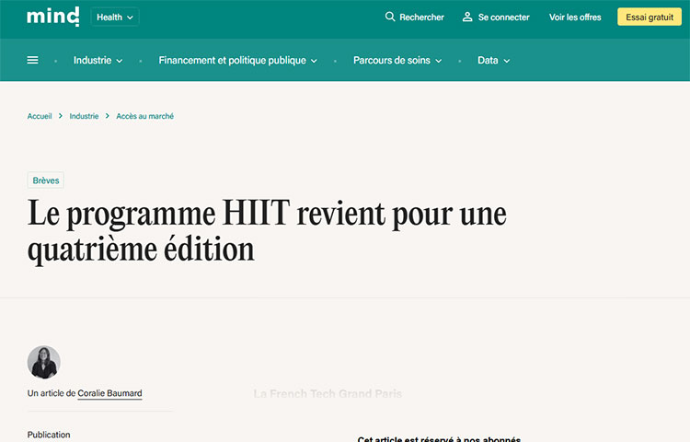Expand the Industrie navigation dropdown

(x=98, y=61)
